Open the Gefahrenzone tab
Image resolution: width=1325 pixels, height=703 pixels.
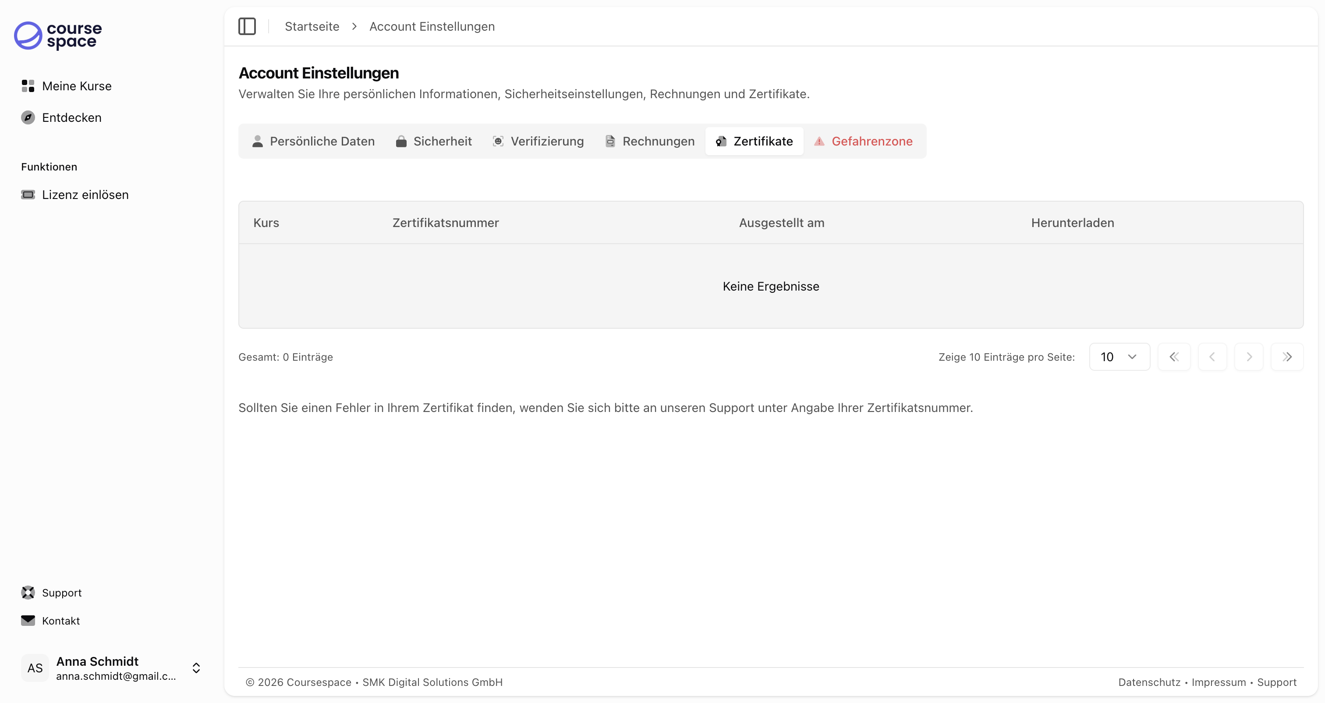click(863, 141)
